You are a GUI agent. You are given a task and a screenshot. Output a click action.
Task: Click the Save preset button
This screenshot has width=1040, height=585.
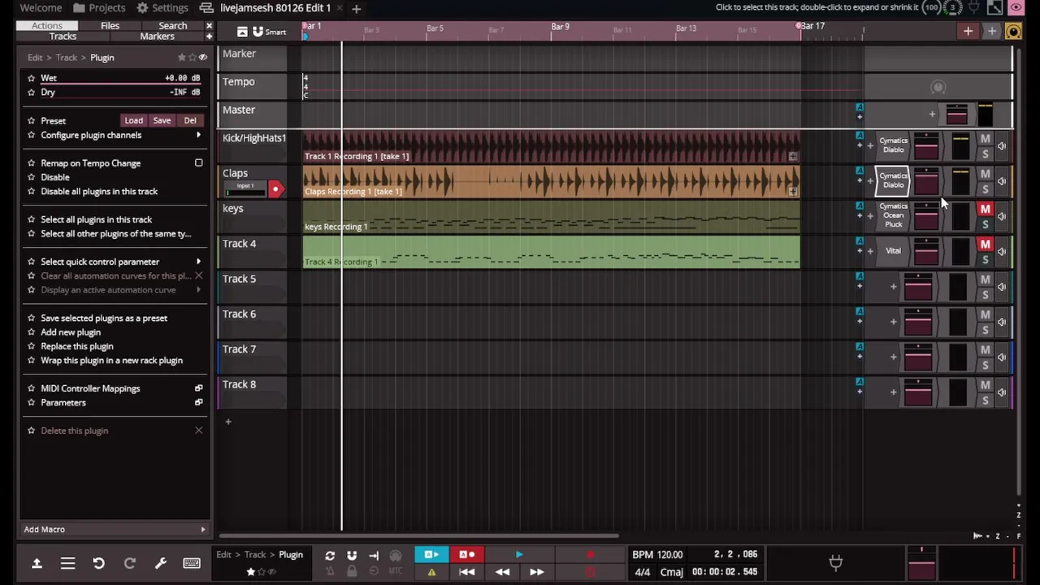tap(162, 120)
